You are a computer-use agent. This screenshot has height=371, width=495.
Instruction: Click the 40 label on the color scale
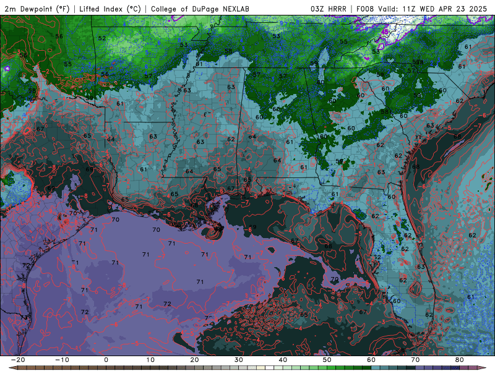tap(283, 360)
